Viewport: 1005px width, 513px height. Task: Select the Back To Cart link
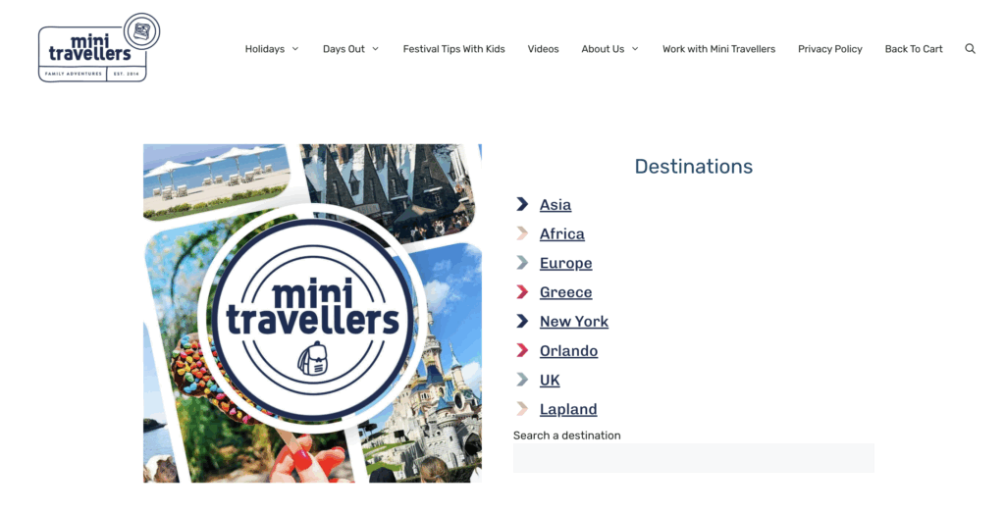click(914, 49)
